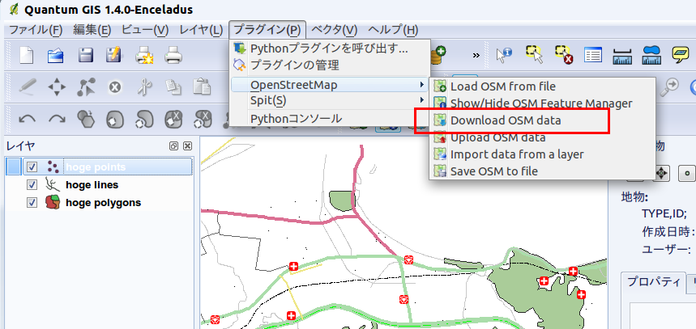Select the Add Ring tool icon

click(114, 119)
